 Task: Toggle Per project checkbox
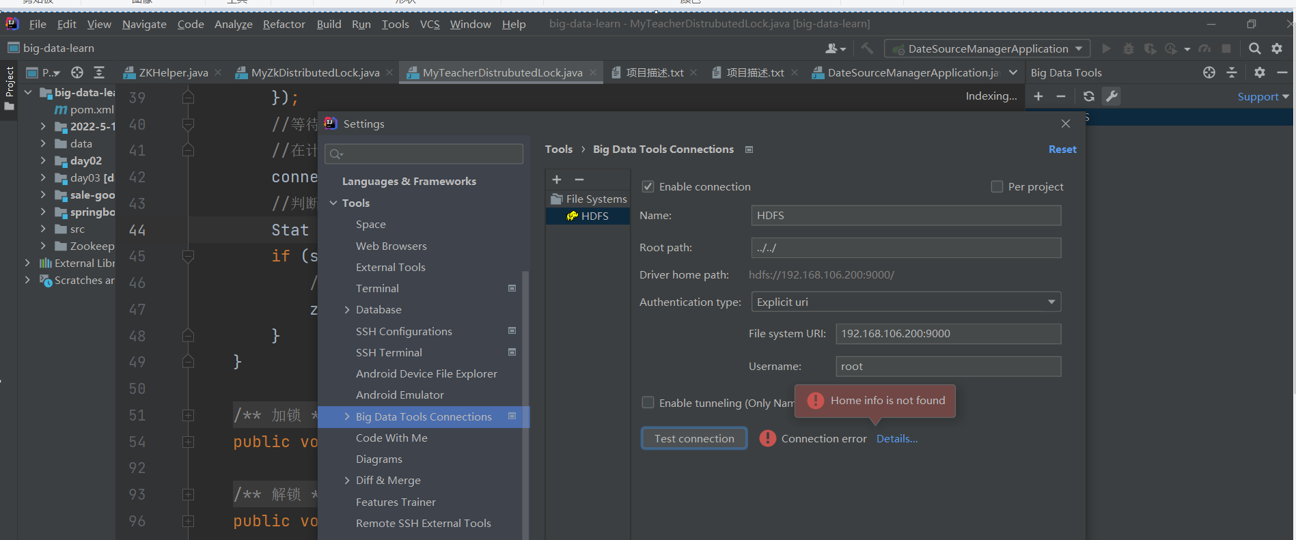[x=997, y=186]
